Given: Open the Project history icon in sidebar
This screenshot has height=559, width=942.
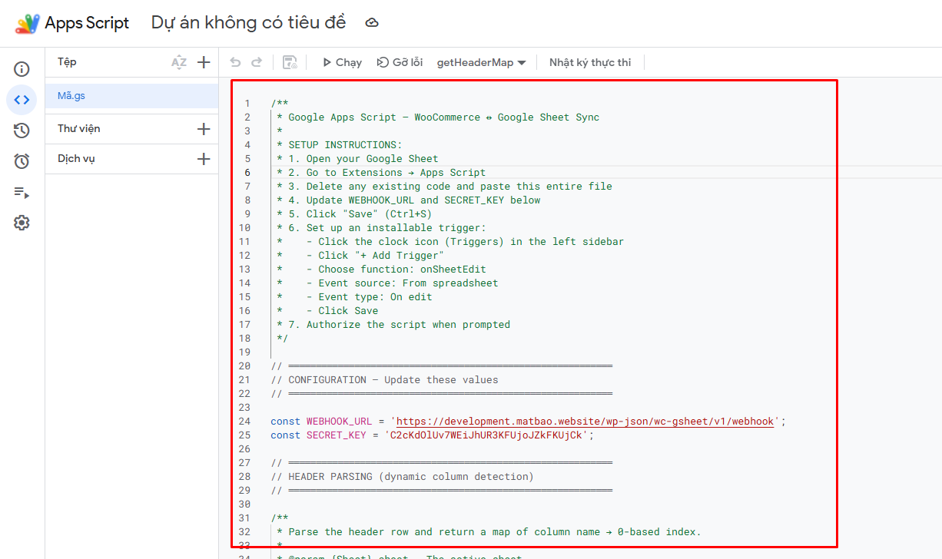Looking at the screenshot, I should point(22,131).
